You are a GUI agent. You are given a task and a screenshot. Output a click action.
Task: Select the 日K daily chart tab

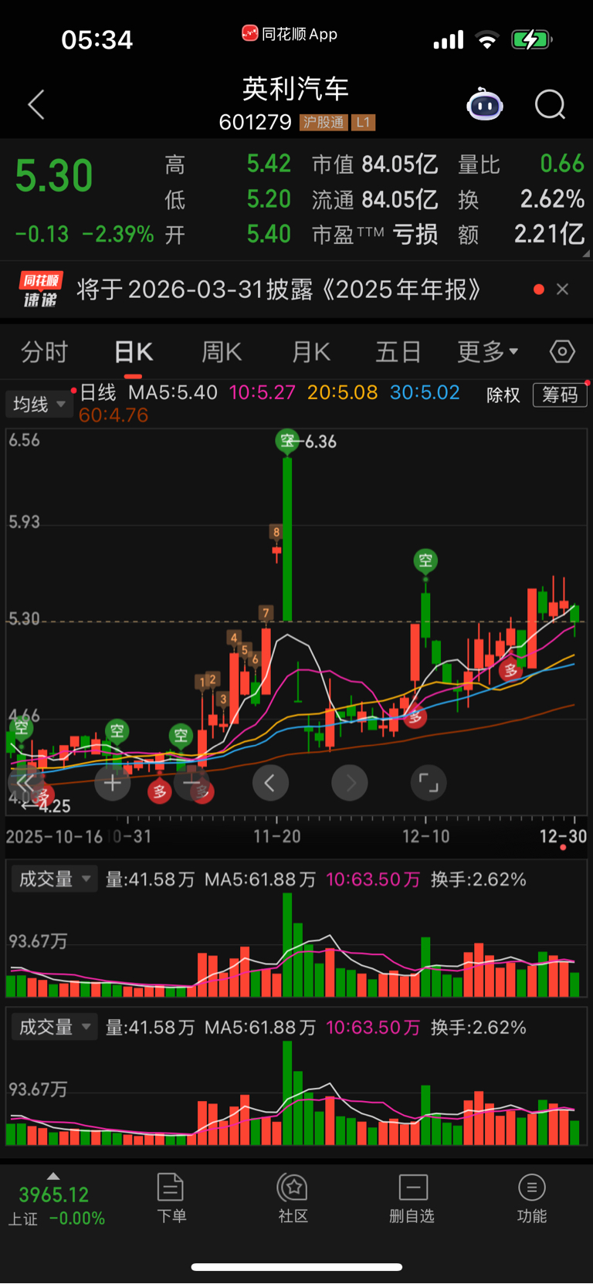pyautogui.click(x=134, y=352)
